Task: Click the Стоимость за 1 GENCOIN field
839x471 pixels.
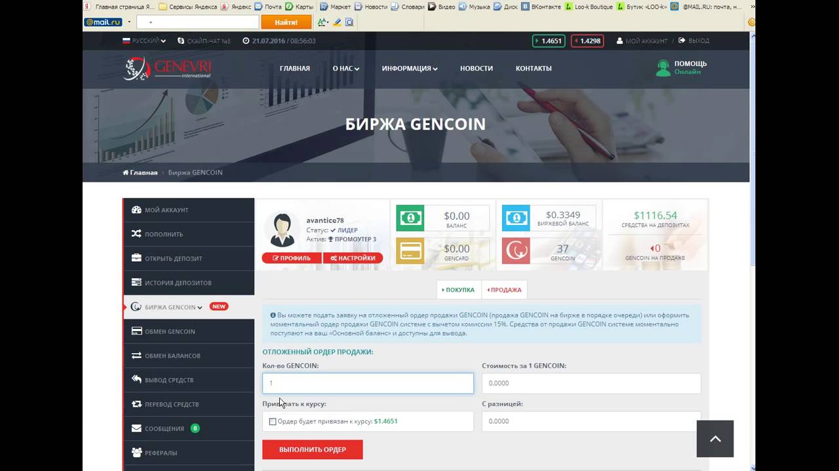Action: tap(591, 383)
